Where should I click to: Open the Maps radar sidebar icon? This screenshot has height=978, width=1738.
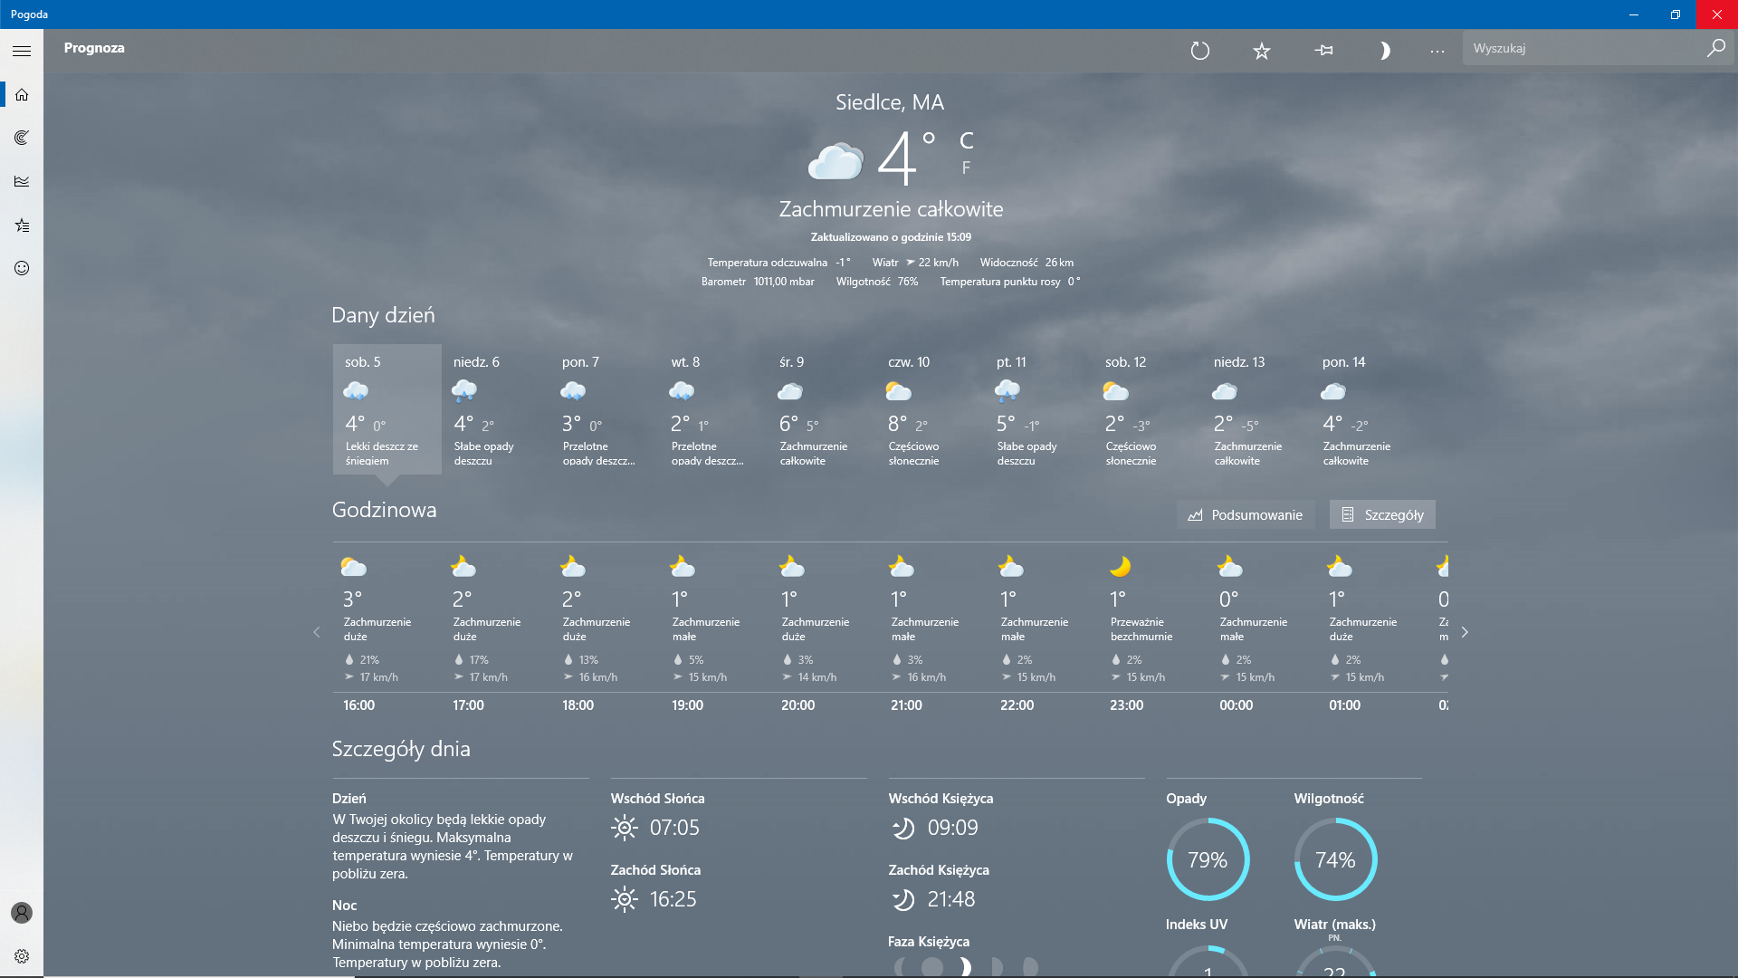(22, 138)
